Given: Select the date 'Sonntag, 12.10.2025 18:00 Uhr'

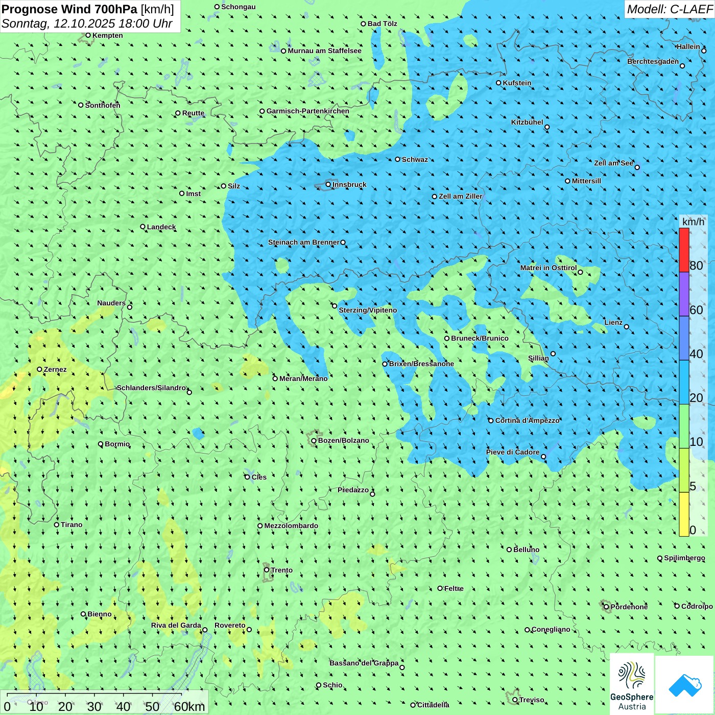Looking at the screenshot, I should (87, 23).
